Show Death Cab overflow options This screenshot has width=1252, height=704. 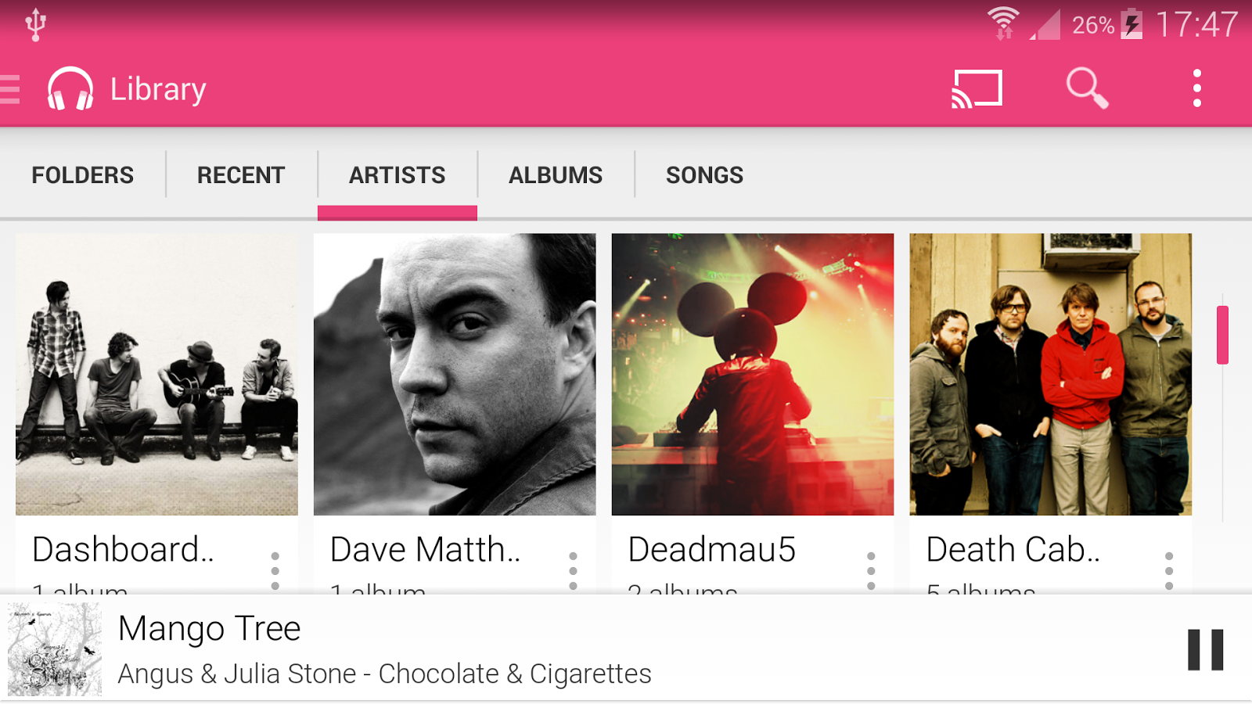1169,570
